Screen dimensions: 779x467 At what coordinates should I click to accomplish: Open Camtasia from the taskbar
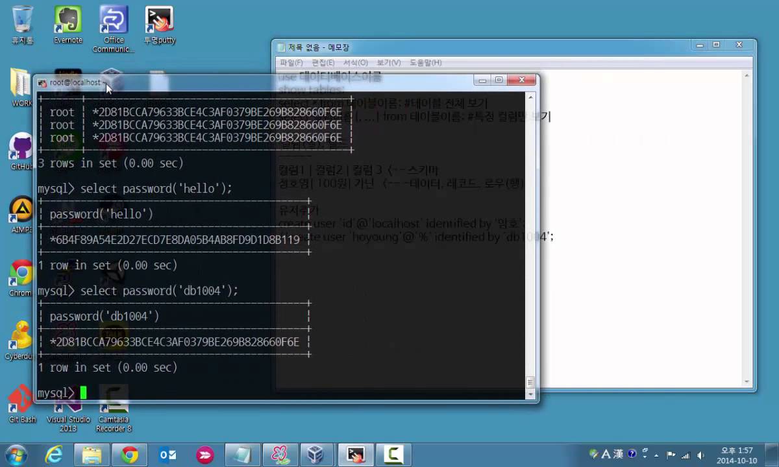(x=393, y=455)
